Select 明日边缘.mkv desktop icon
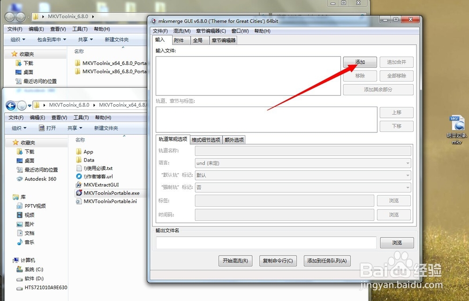469x301 pixels. 457,123
